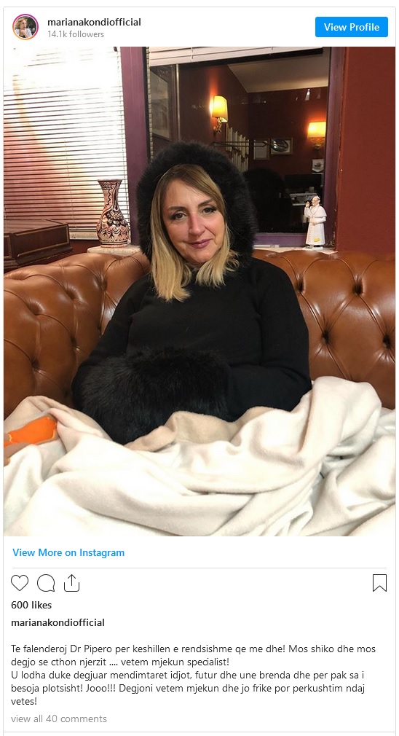
Task: Open marianakondiofficial username in the header
Action: tap(94, 22)
